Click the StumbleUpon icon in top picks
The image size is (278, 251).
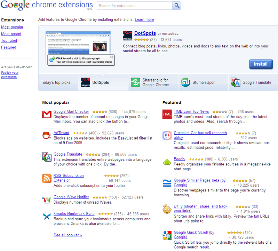tap(185, 82)
